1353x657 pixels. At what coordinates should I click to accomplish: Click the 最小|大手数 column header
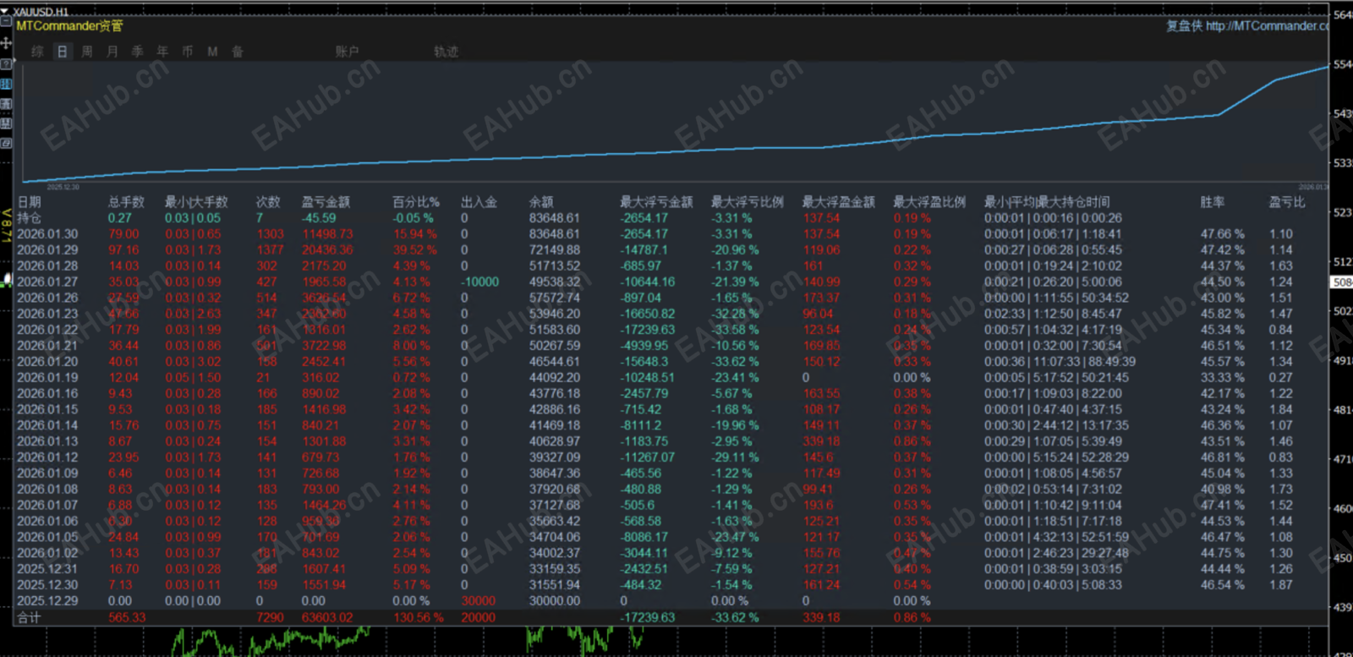point(196,202)
